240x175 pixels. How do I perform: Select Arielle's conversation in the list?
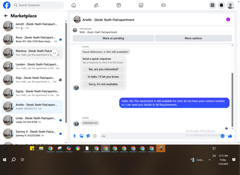coord(32,107)
